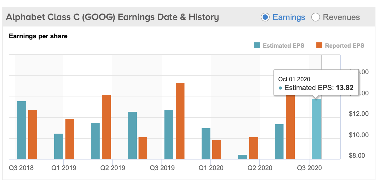Click the Alphabet Class C (GOOG) panel title
Screen dimensions: 379x186
click(x=112, y=17)
